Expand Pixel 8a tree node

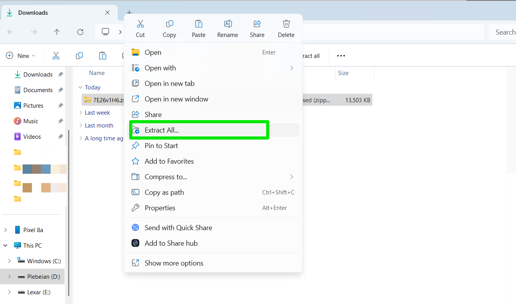[5, 230]
